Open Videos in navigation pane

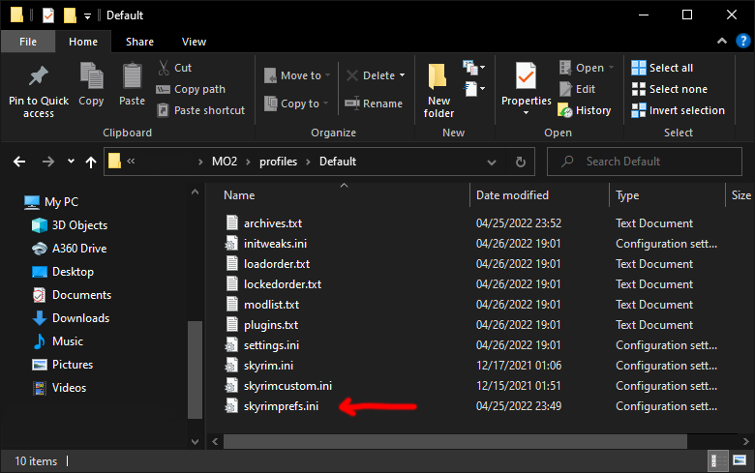point(60,388)
